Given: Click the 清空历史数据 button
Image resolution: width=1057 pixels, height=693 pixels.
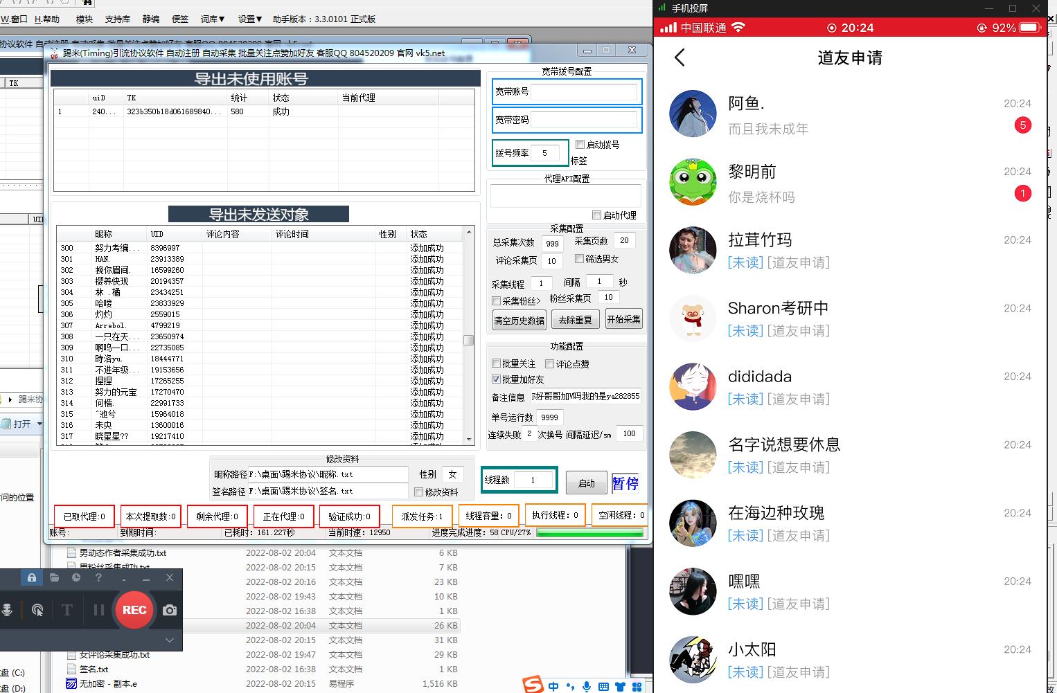Looking at the screenshot, I should click(518, 319).
